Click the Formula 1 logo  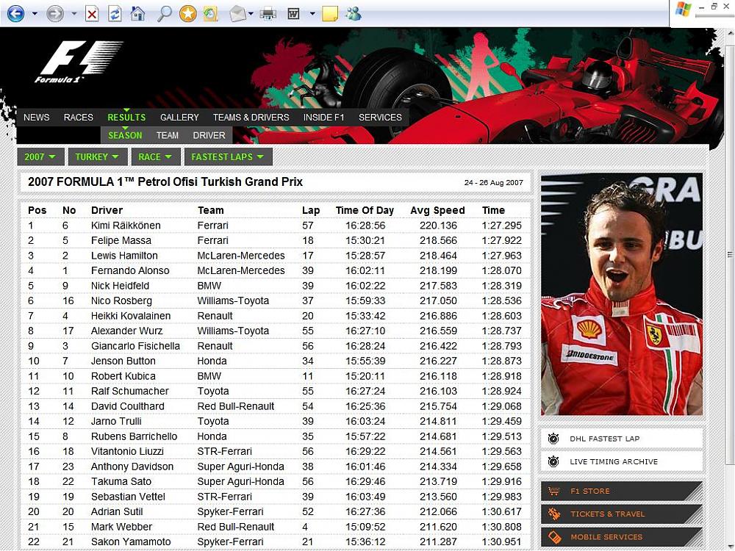[x=79, y=62]
